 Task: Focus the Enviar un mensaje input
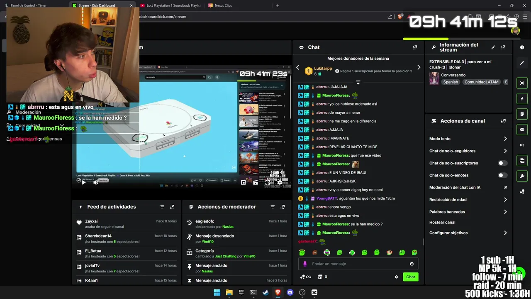[x=358, y=264]
